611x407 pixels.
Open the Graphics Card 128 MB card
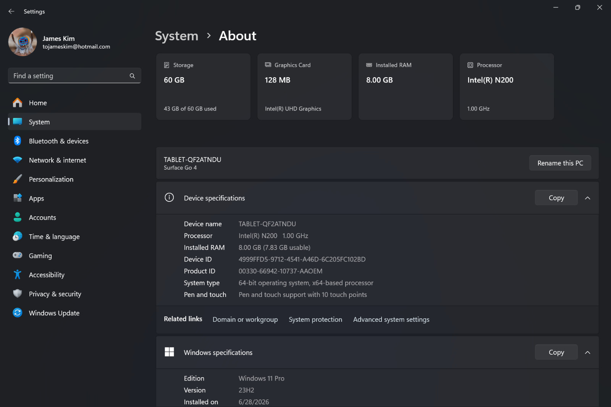(x=304, y=87)
